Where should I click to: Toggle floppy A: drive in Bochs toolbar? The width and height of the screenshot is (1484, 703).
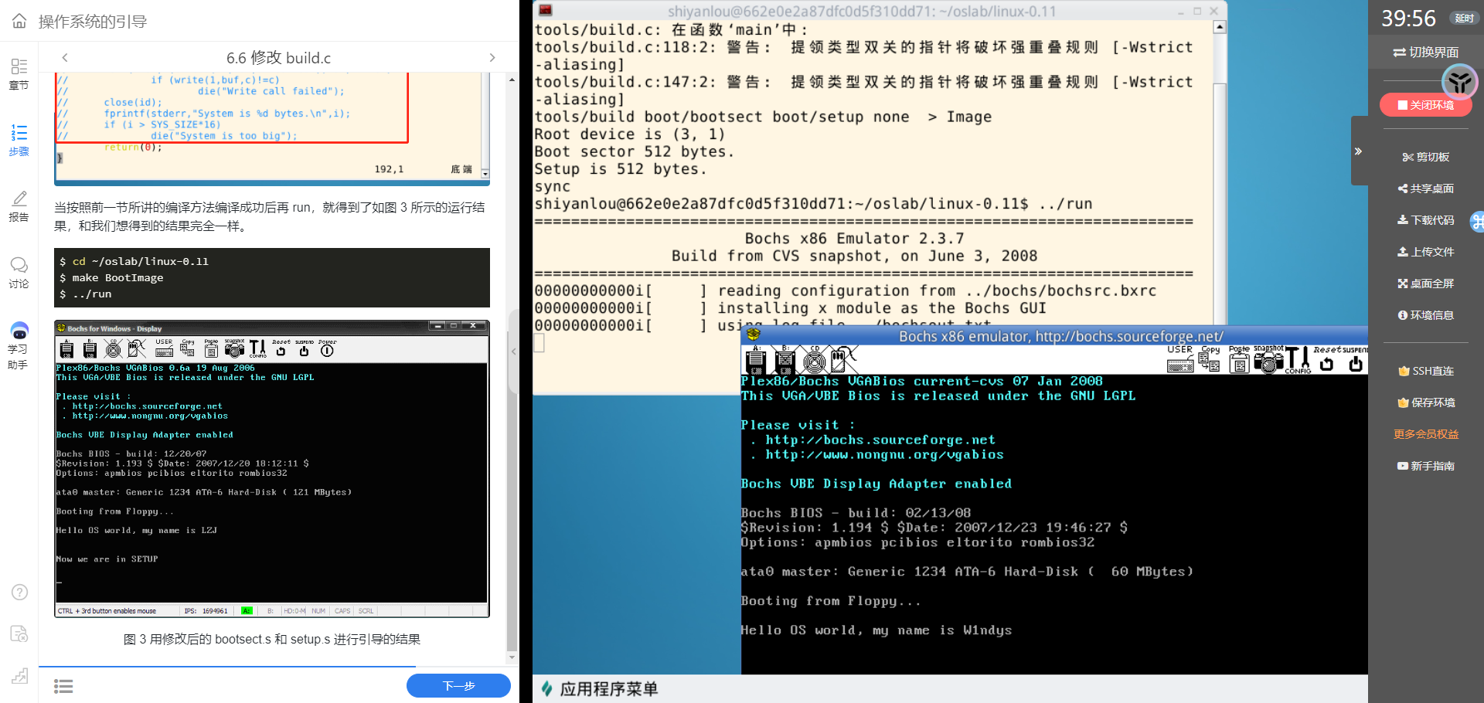click(x=756, y=360)
